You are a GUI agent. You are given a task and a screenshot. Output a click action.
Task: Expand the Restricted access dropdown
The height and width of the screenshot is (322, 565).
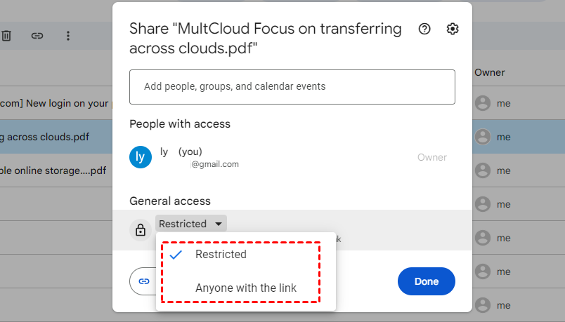point(190,224)
